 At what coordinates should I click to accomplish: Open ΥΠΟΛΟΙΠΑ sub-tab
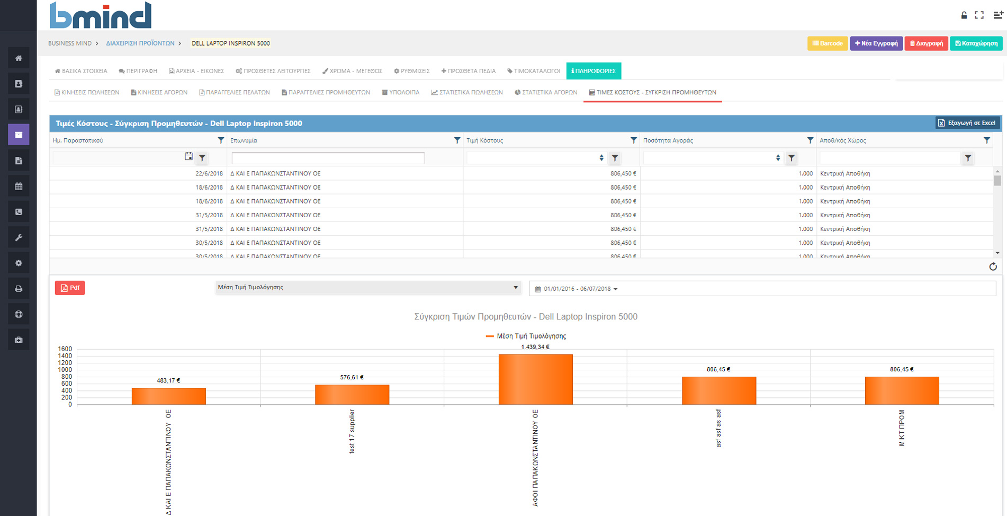(401, 92)
